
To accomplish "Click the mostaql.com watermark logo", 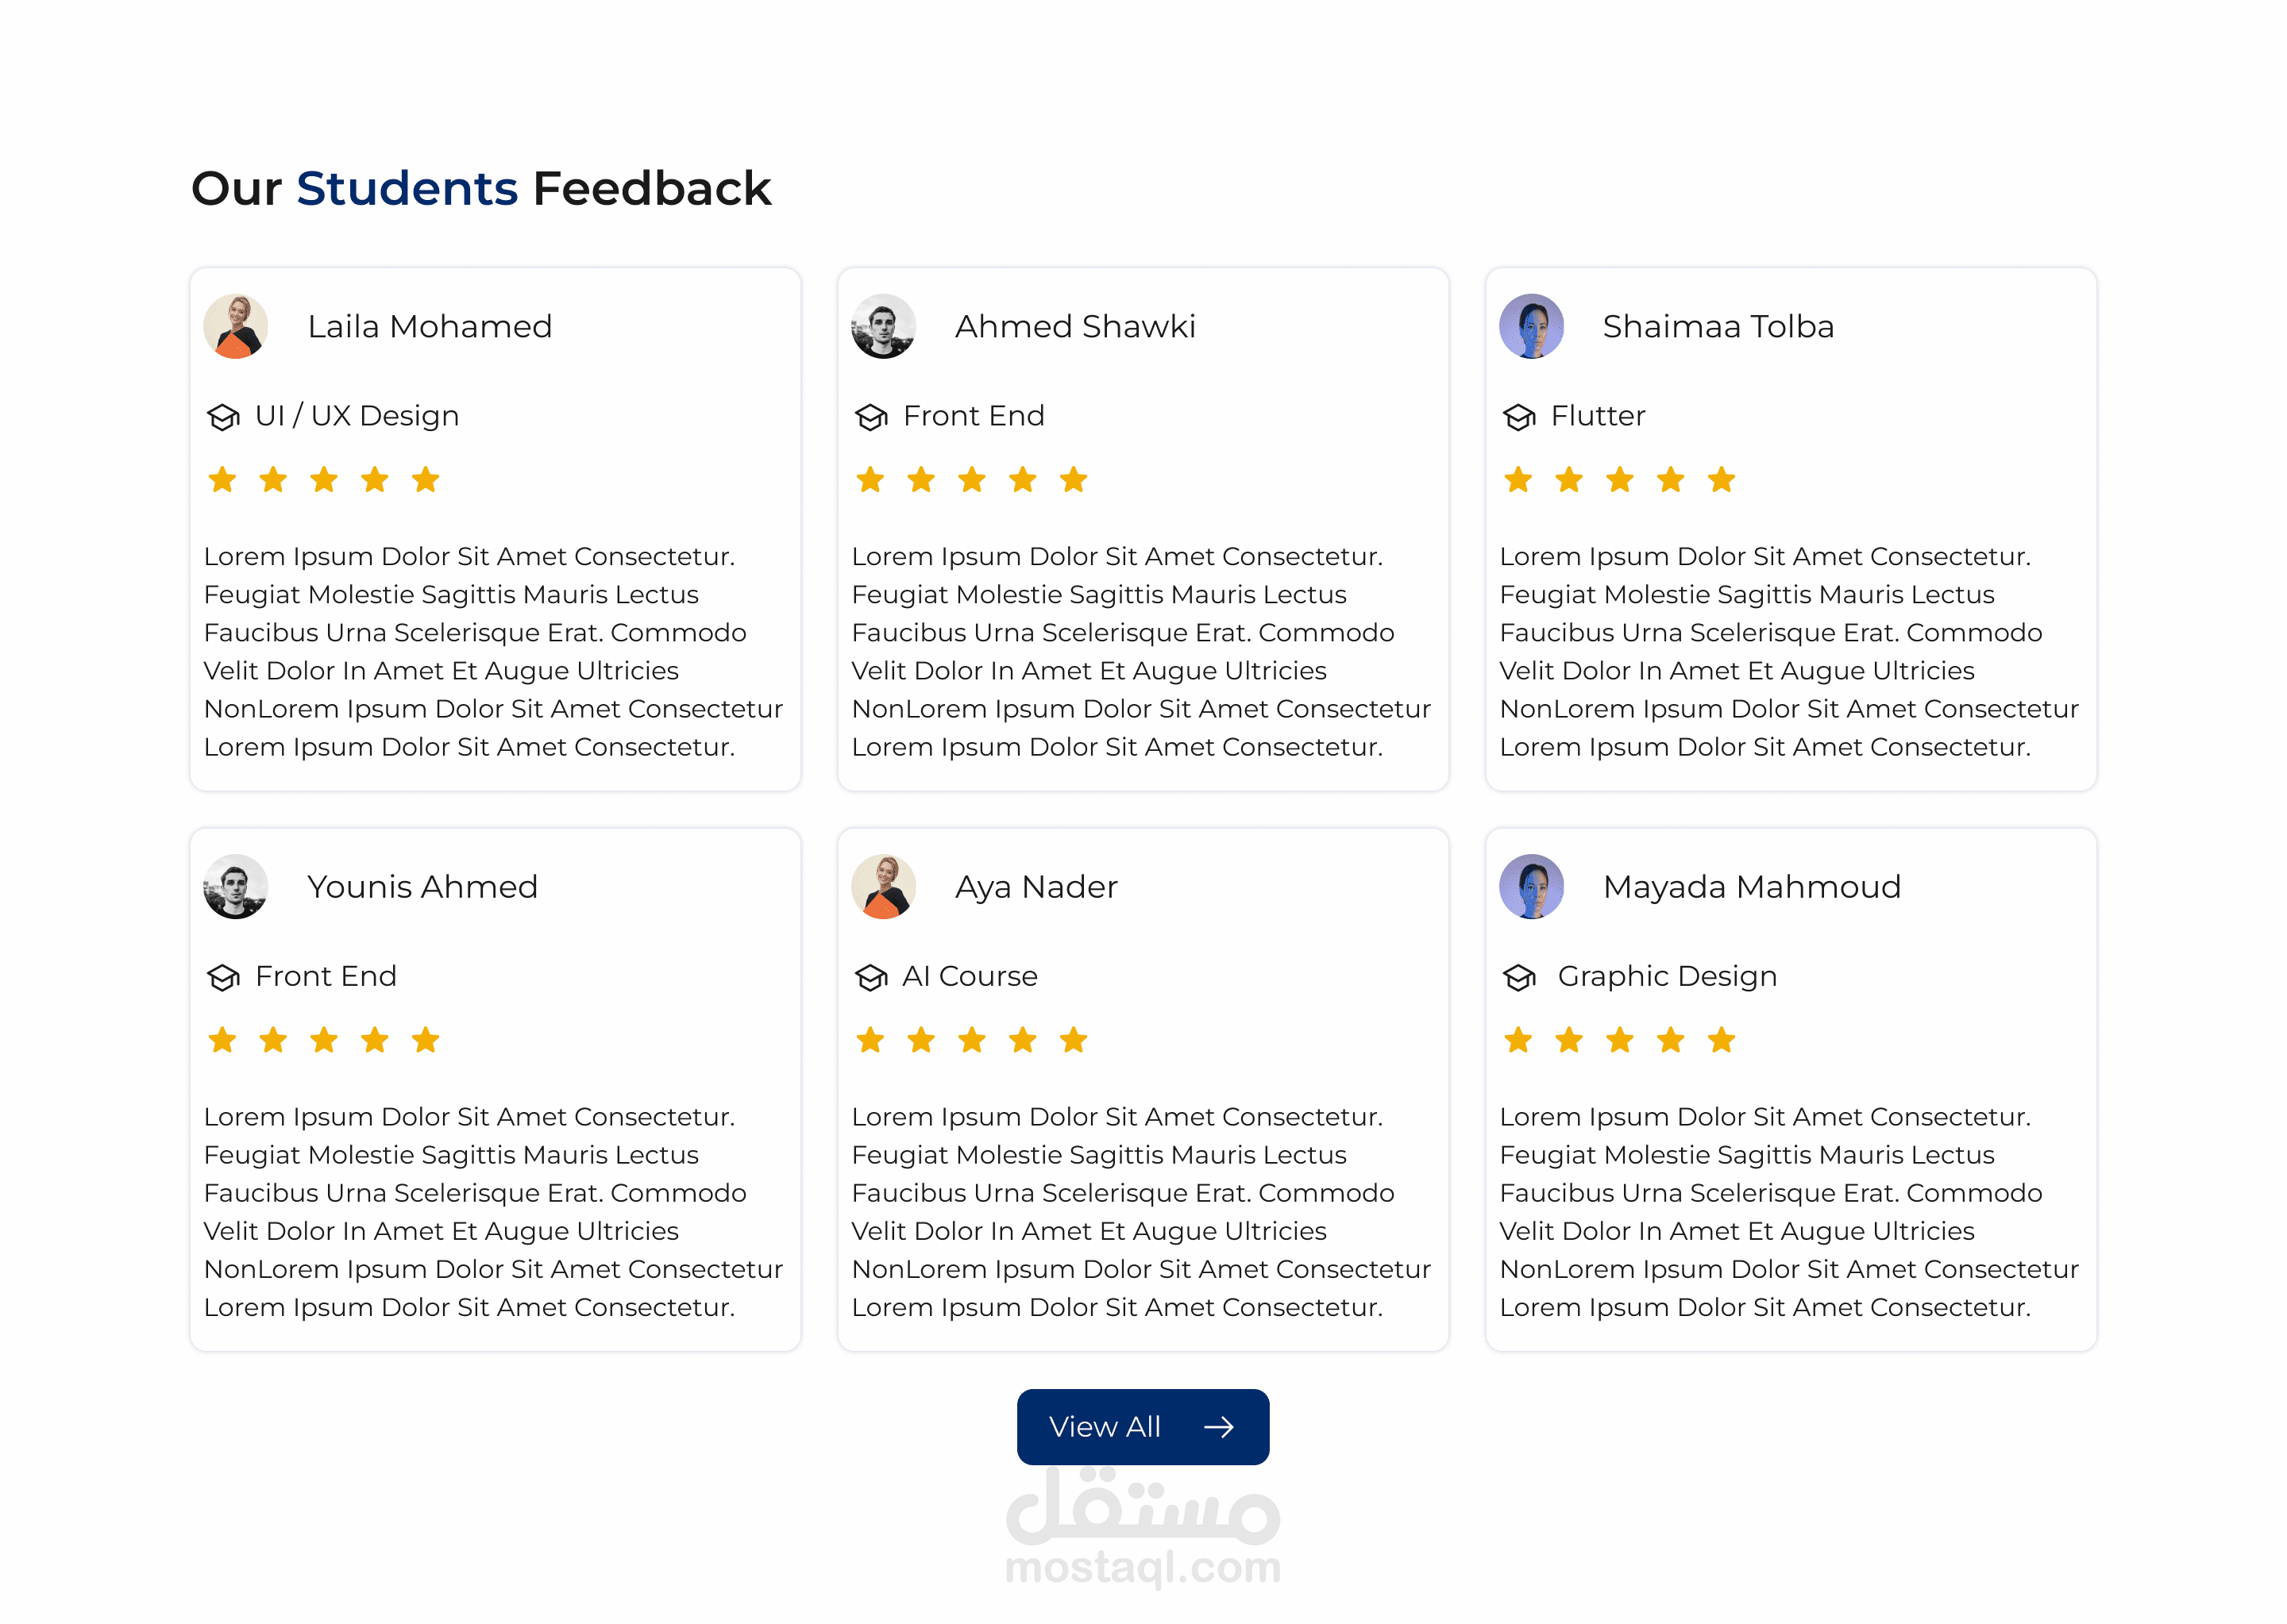I will tap(1143, 1530).
